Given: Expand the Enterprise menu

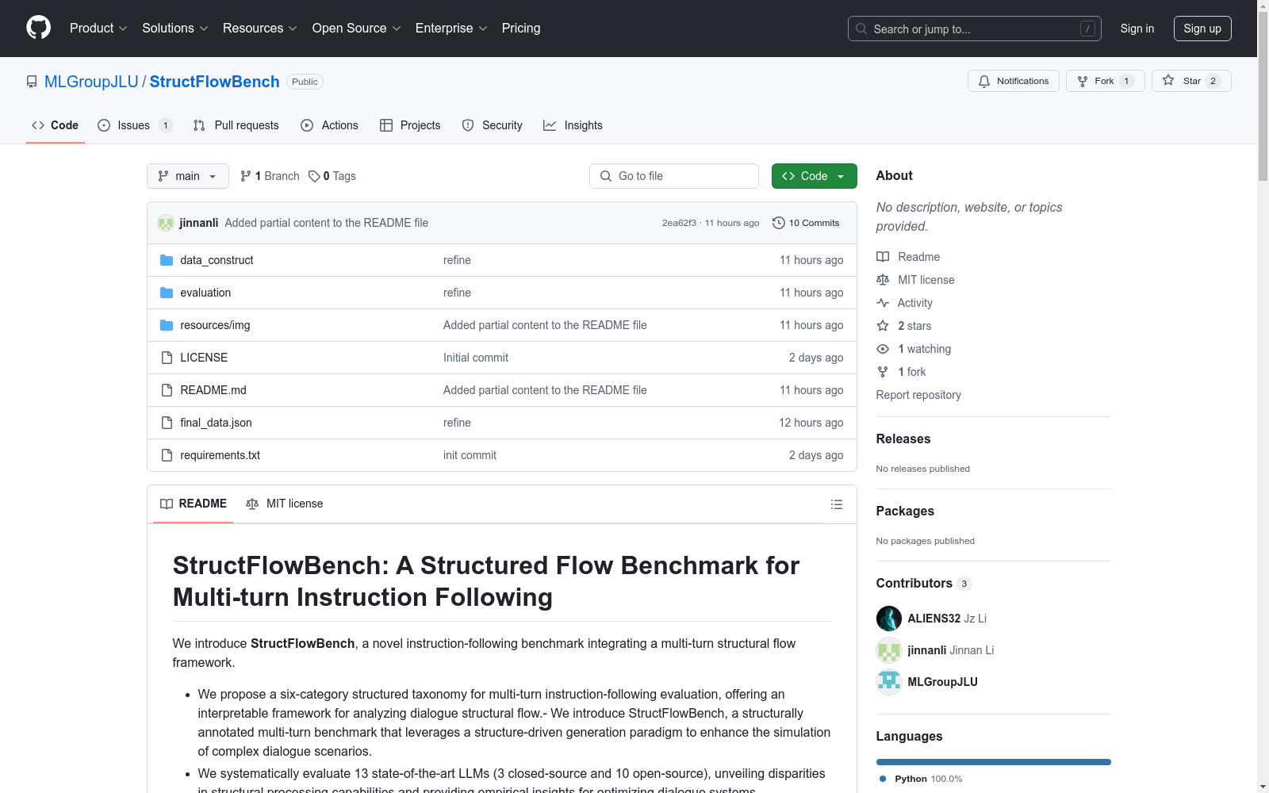Looking at the screenshot, I should [x=451, y=29].
